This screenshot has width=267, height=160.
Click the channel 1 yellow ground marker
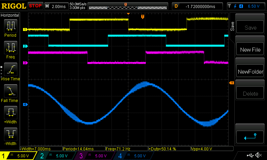pos(25,30)
